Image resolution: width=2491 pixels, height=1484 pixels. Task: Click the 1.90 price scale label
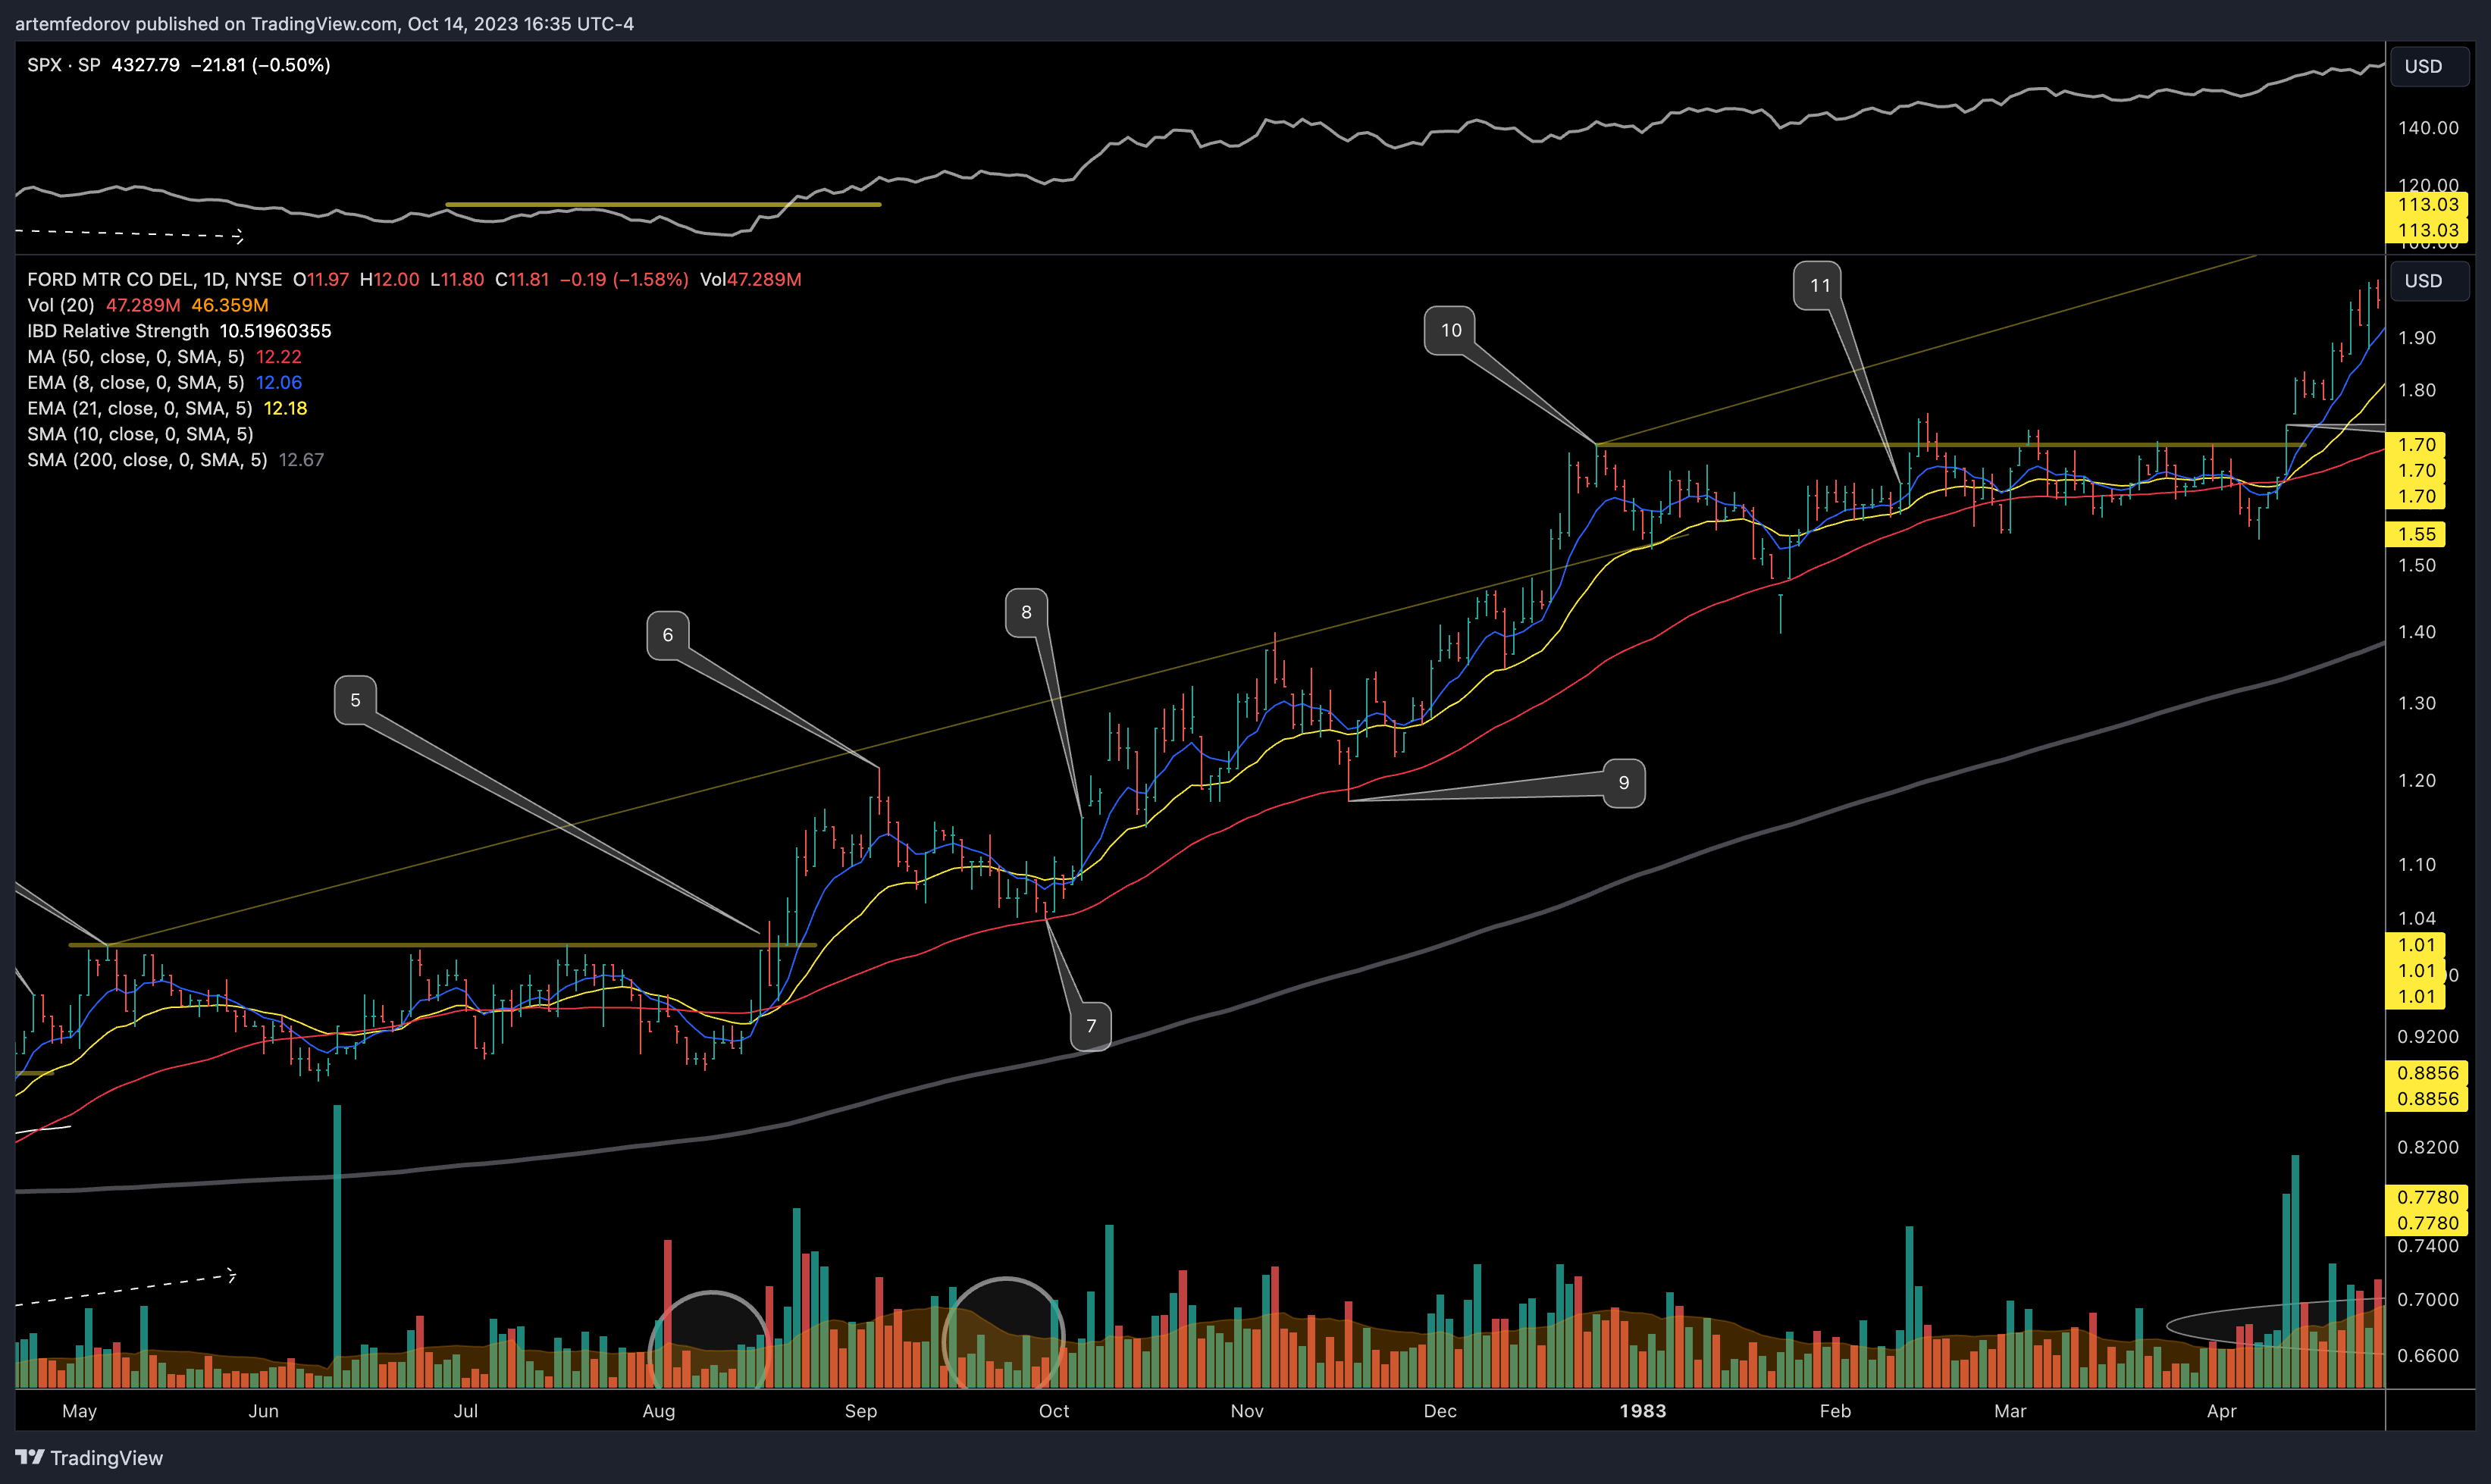(x=2417, y=338)
